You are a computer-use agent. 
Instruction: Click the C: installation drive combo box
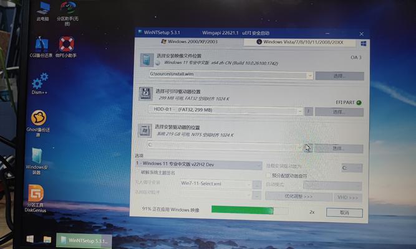point(225,146)
